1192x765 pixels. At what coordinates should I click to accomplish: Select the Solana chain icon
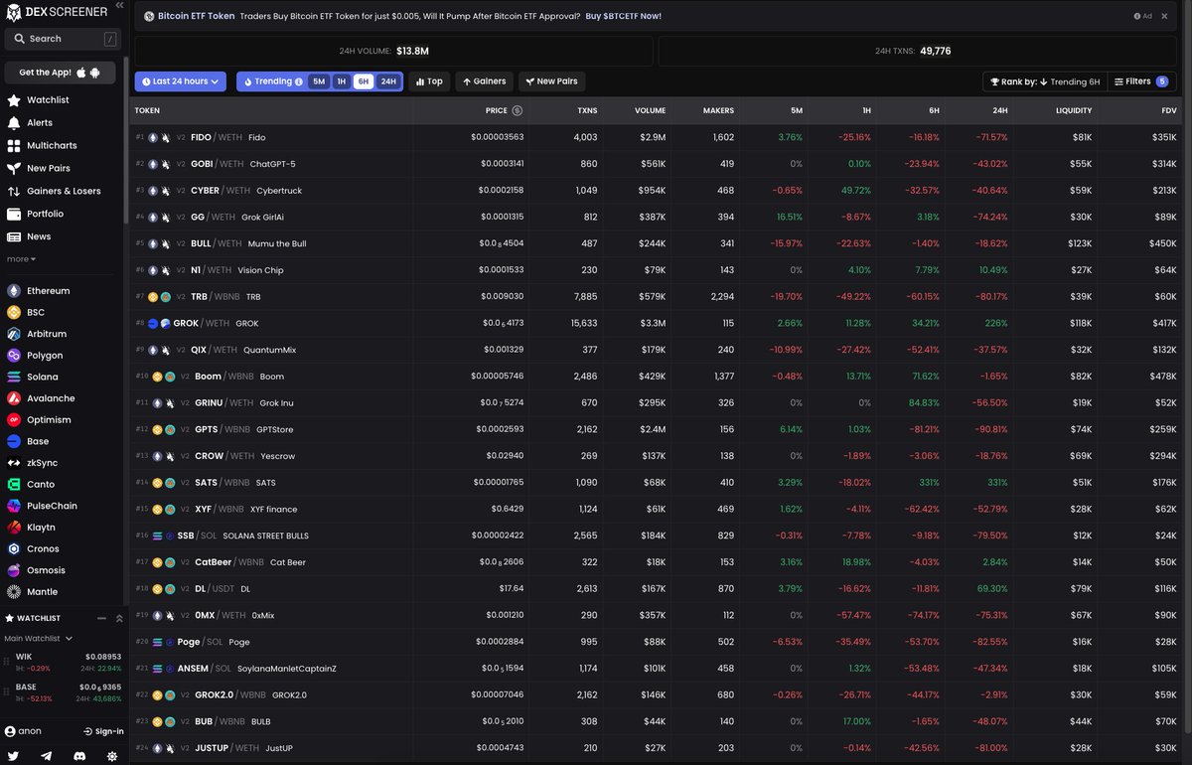14,377
